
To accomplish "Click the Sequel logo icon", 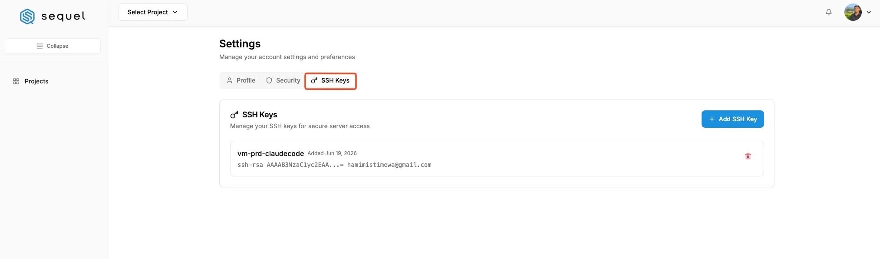I will point(27,17).
